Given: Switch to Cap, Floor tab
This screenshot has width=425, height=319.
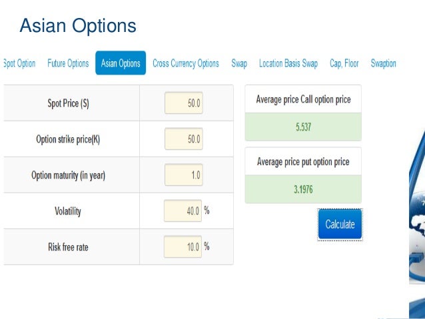Looking at the screenshot, I should (x=344, y=63).
